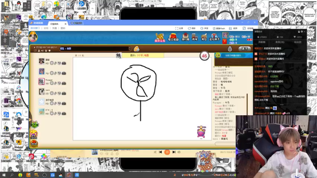317x178 pixels.
Task: Click the 离开 leave room button
Action: point(245,48)
